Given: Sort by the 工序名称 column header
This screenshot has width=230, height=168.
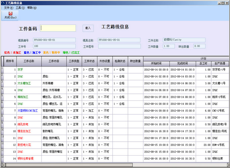Looking at the screenshot, I should pos(29,61).
